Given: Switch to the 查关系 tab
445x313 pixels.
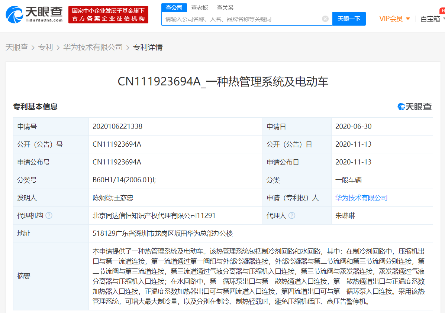Looking at the screenshot, I should (x=225, y=8).
